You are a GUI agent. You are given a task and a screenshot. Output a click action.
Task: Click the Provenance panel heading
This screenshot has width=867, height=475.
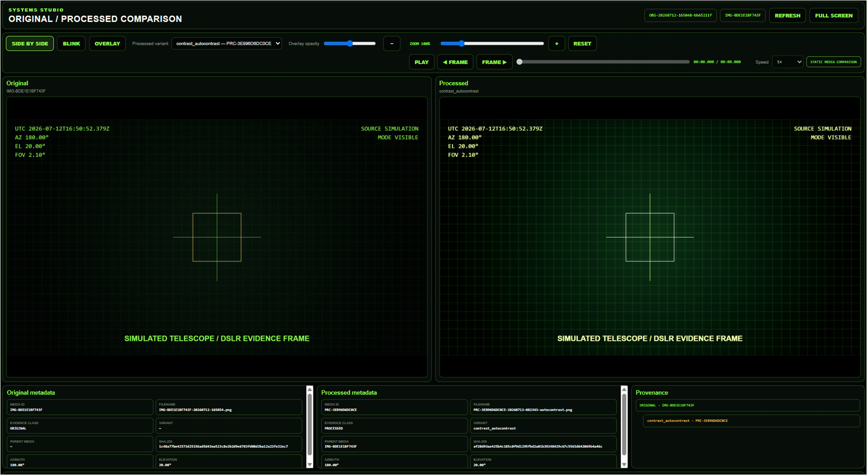(x=652, y=393)
